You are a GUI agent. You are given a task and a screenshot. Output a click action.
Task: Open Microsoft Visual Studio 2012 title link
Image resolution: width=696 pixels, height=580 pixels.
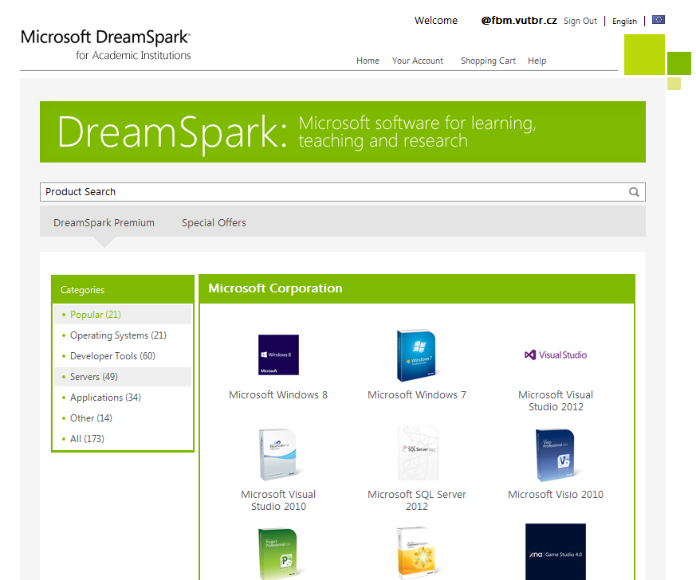pos(556,401)
